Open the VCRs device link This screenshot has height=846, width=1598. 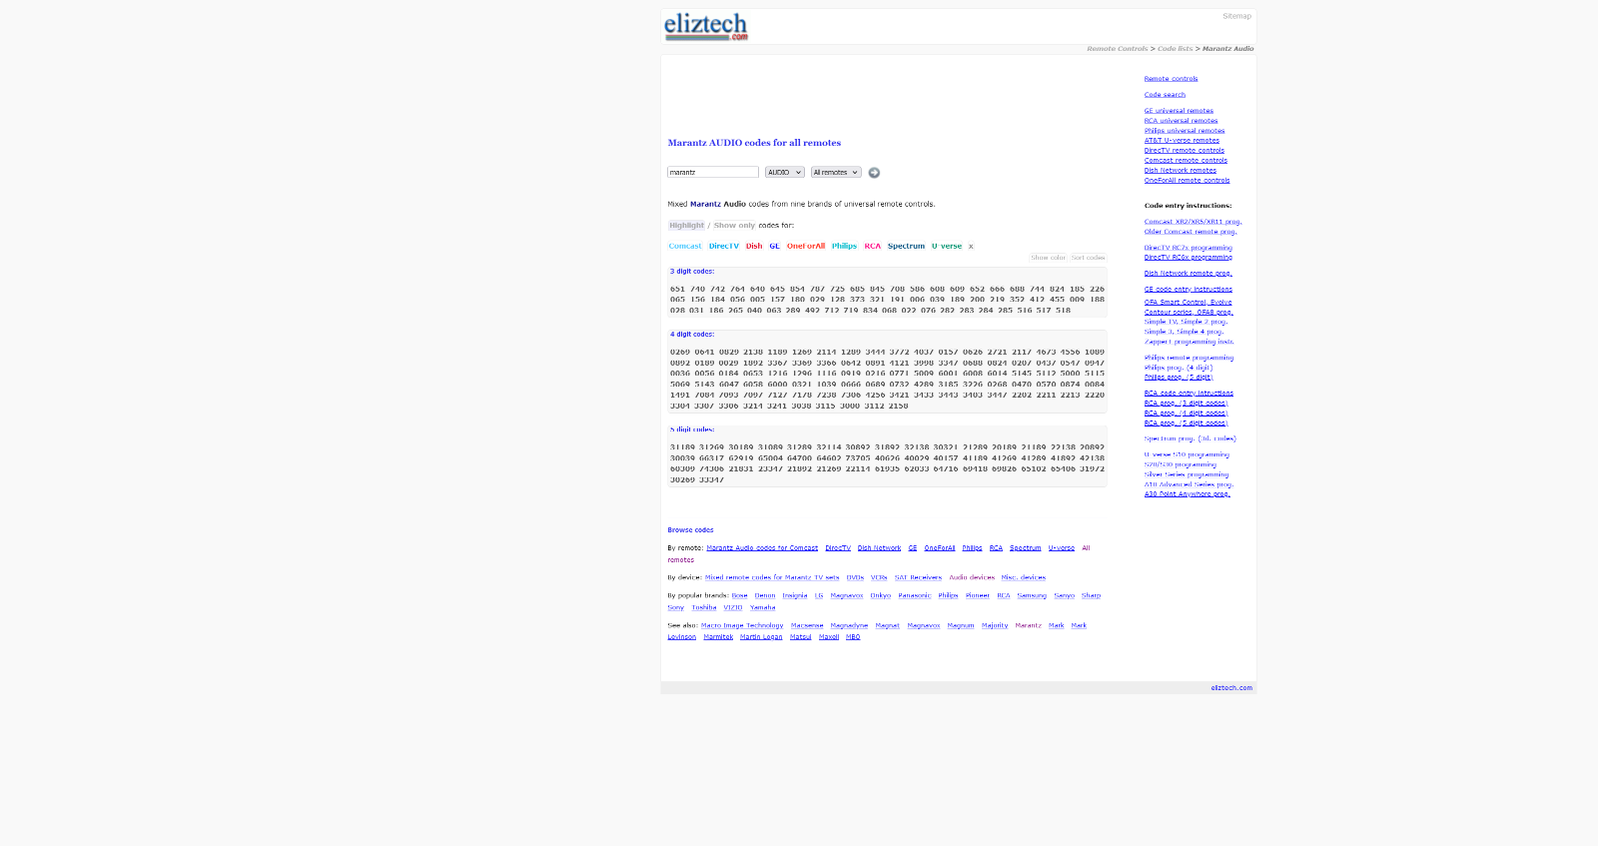[x=879, y=577]
